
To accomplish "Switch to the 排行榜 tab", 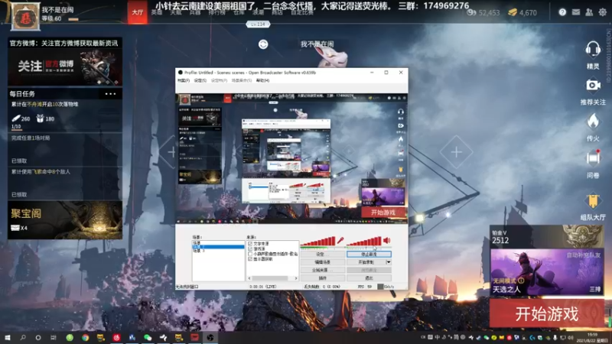I will pyautogui.click(x=216, y=12).
